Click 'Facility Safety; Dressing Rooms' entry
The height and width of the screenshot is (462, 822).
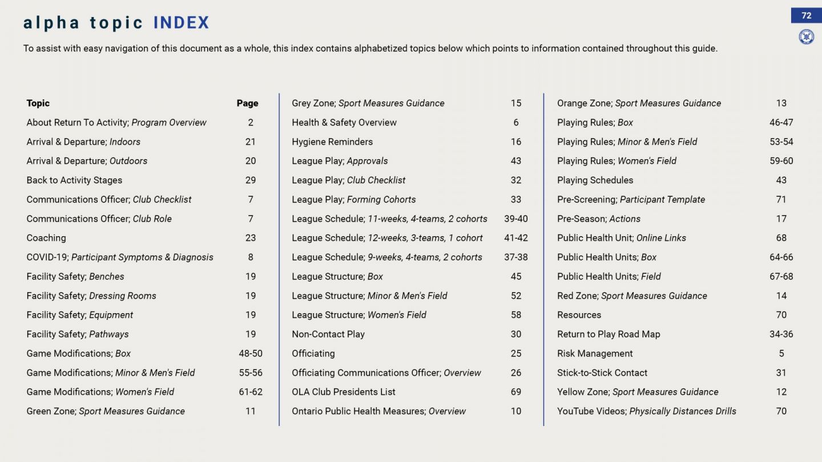tap(91, 295)
